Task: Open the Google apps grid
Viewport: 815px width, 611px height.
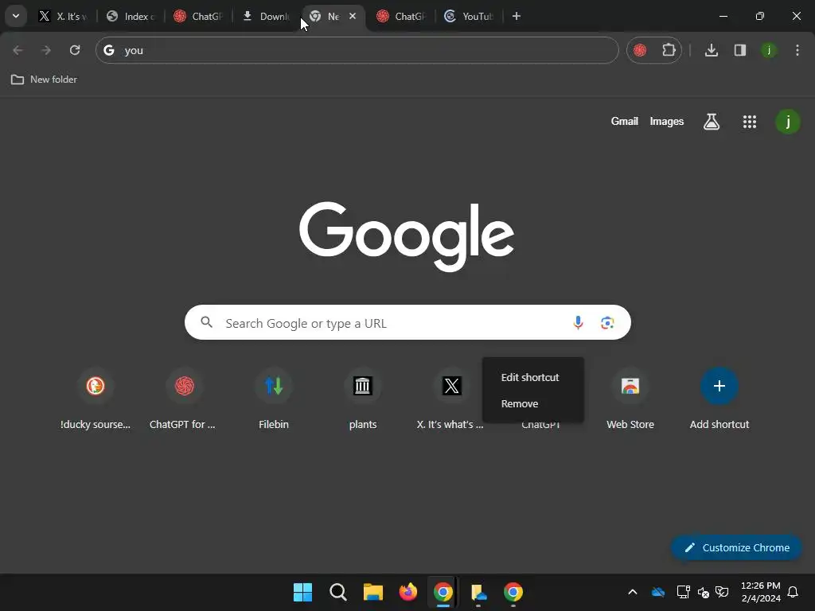Action: (750, 122)
